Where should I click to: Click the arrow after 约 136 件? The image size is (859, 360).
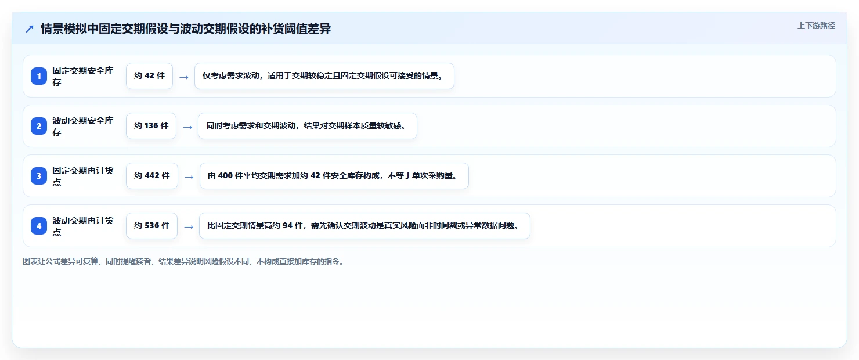[187, 127]
